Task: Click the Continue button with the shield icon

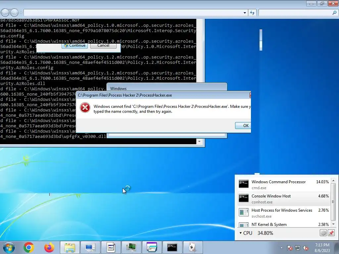Action: pyautogui.click(x=75, y=46)
